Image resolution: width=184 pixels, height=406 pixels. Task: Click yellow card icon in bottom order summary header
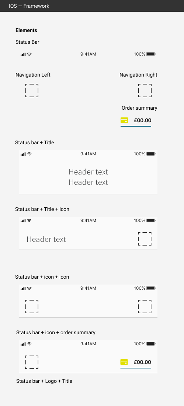124,362
